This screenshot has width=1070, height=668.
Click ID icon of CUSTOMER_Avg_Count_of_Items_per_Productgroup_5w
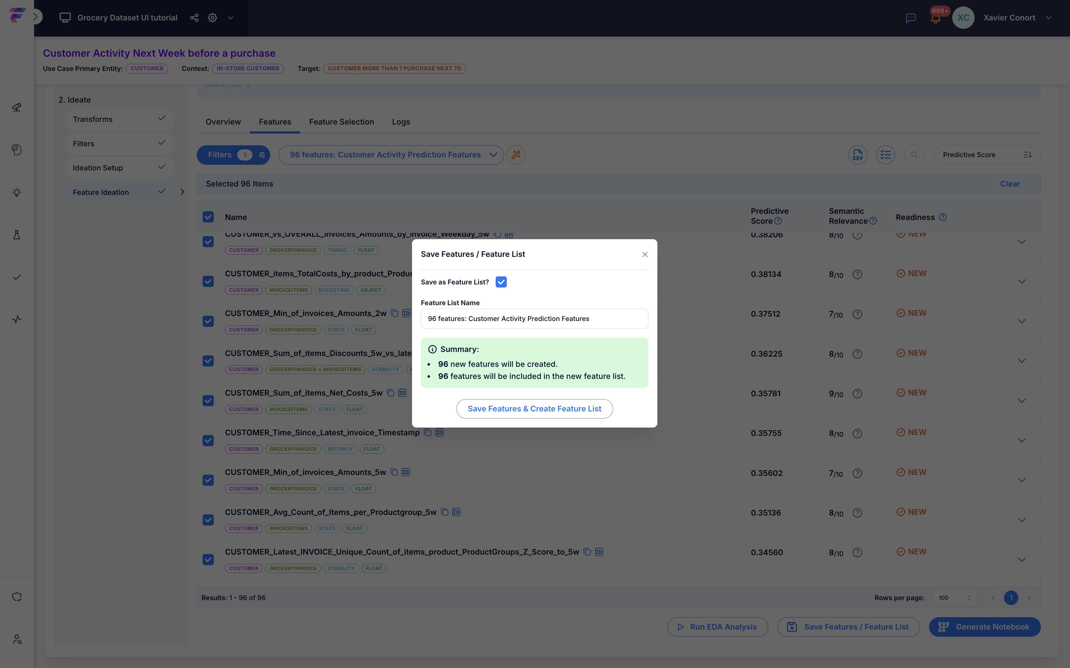tap(456, 512)
